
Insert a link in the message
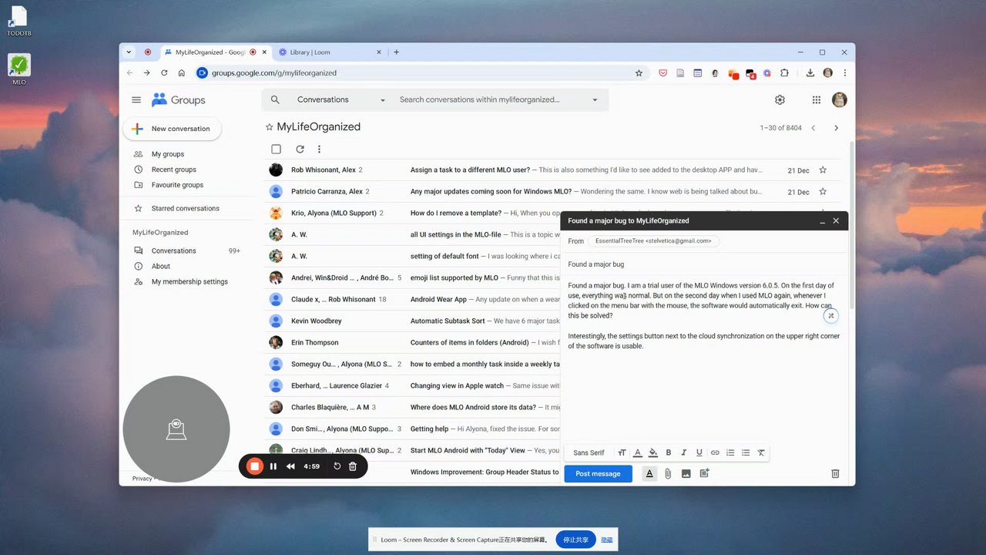pos(715,452)
